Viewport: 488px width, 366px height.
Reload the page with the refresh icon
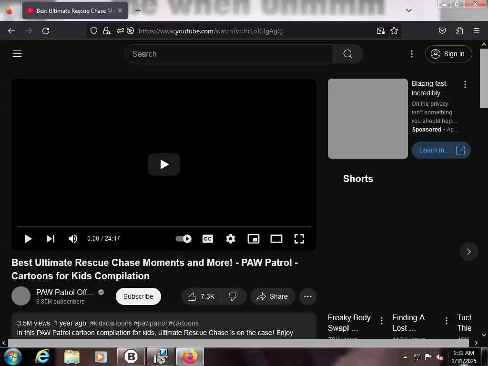pos(46,31)
